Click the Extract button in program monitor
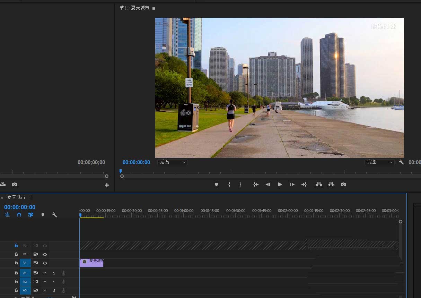 [x=331, y=185]
